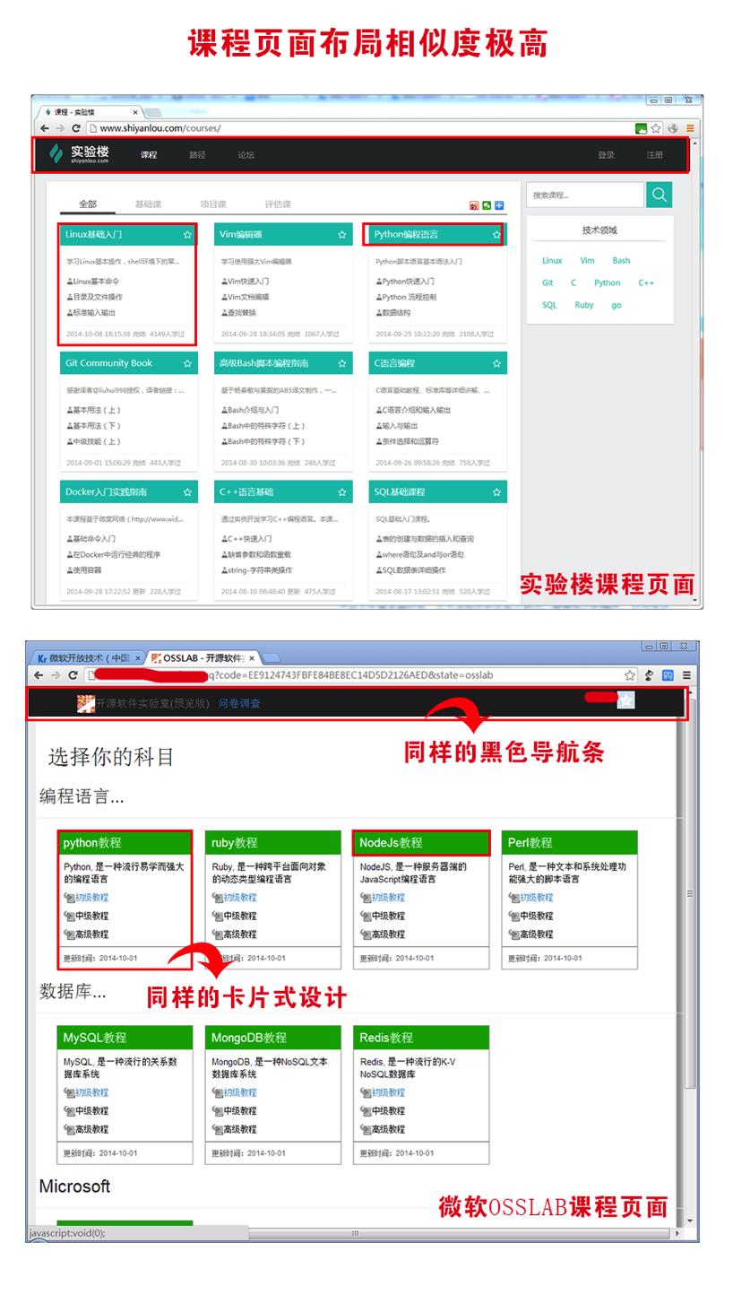Open 初级教程 in the MongoDB教程 card

[x=239, y=1093]
